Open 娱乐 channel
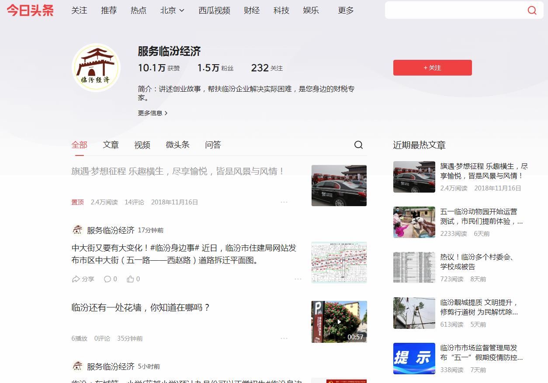 coord(311,10)
